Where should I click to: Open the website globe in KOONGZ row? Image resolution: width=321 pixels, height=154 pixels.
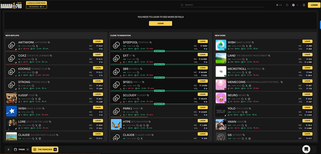pos(36,72)
